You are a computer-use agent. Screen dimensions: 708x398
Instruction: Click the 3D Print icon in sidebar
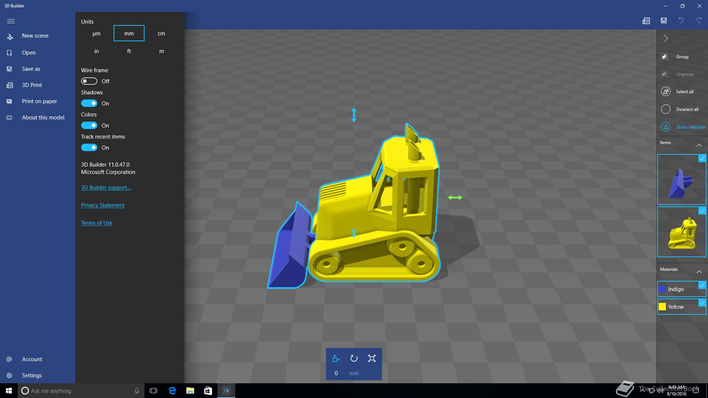point(10,85)
